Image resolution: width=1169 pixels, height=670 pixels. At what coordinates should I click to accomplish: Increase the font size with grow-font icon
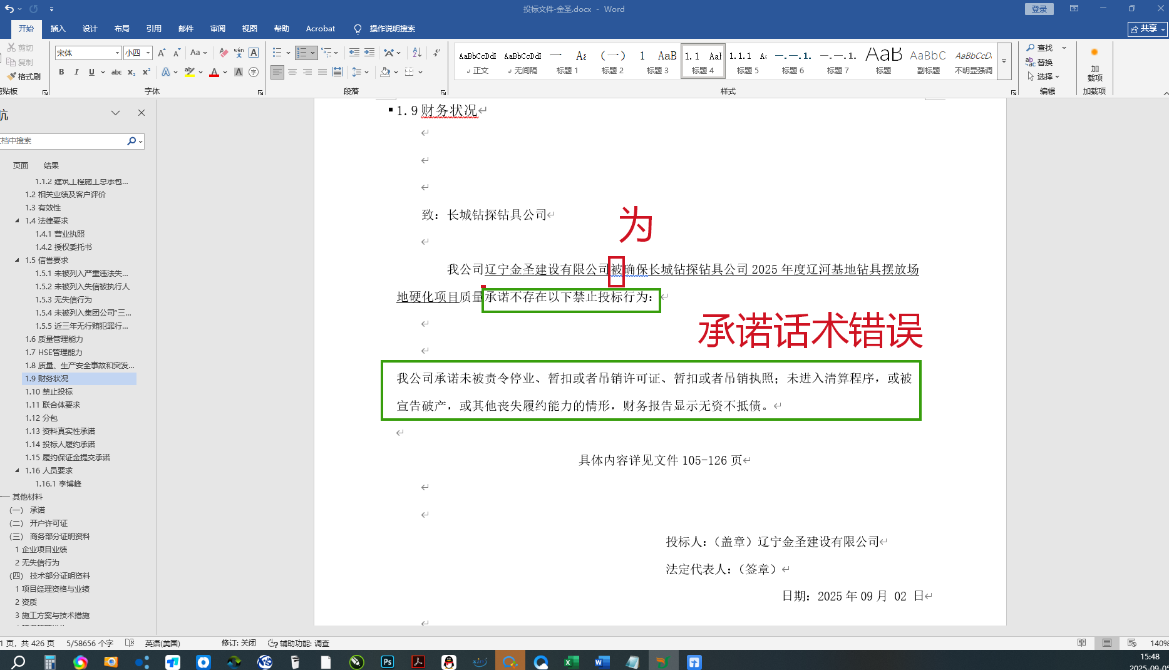[x=162, y=53]
